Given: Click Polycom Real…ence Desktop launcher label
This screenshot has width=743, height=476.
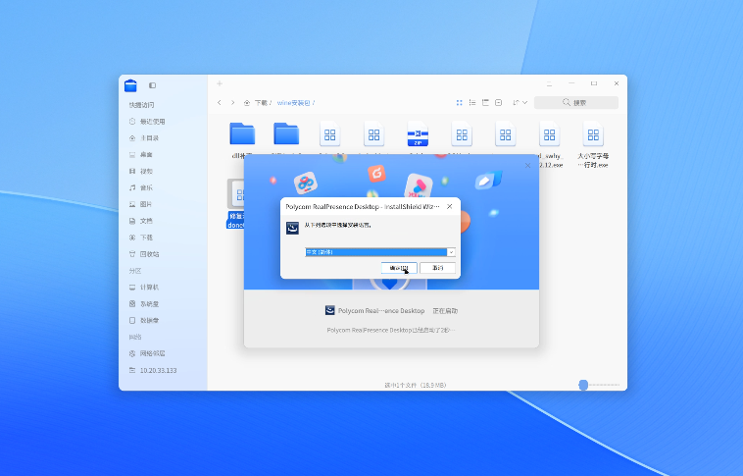Looking at the screenshot, I should pos(381,311).
